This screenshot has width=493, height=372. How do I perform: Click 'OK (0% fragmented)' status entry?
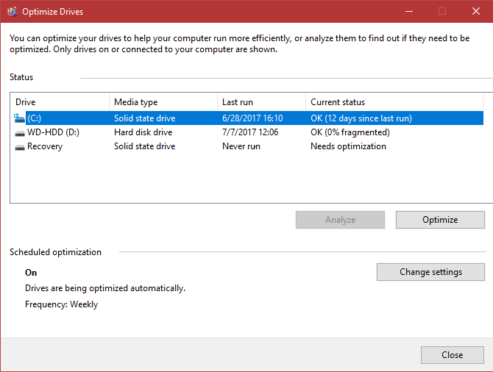(350, 132)
